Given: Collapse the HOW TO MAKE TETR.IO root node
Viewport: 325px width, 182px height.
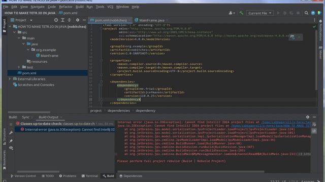Looking at the screenshot, I should click(10, 27).
